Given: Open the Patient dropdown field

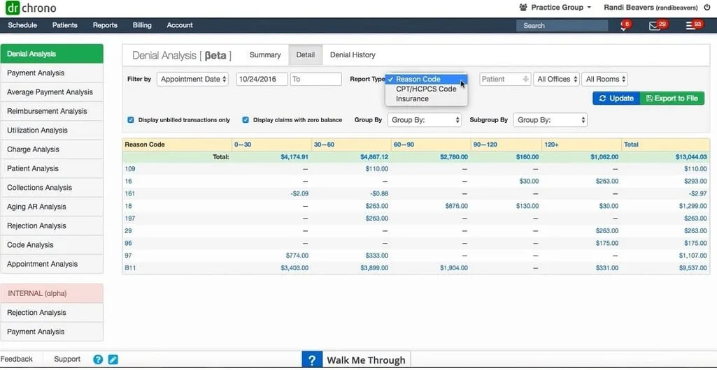Looking at the screenshot, I should 505,79.
